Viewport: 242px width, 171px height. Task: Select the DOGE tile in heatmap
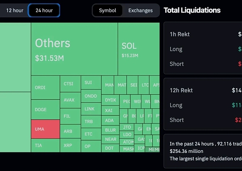[45, 109]
